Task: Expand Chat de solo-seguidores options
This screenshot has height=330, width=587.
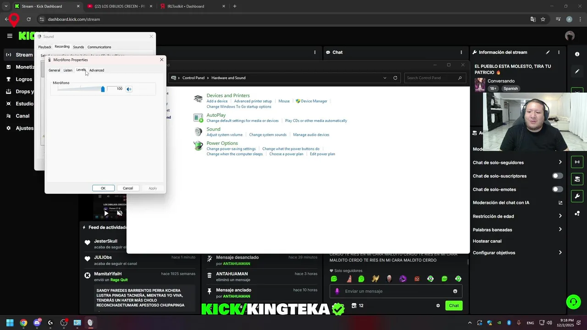Action: point(560,162)
